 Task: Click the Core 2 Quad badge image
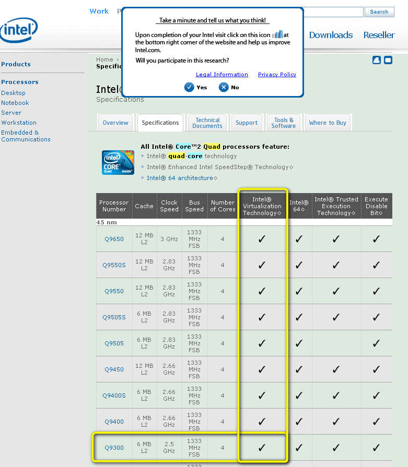coord(118,162)
